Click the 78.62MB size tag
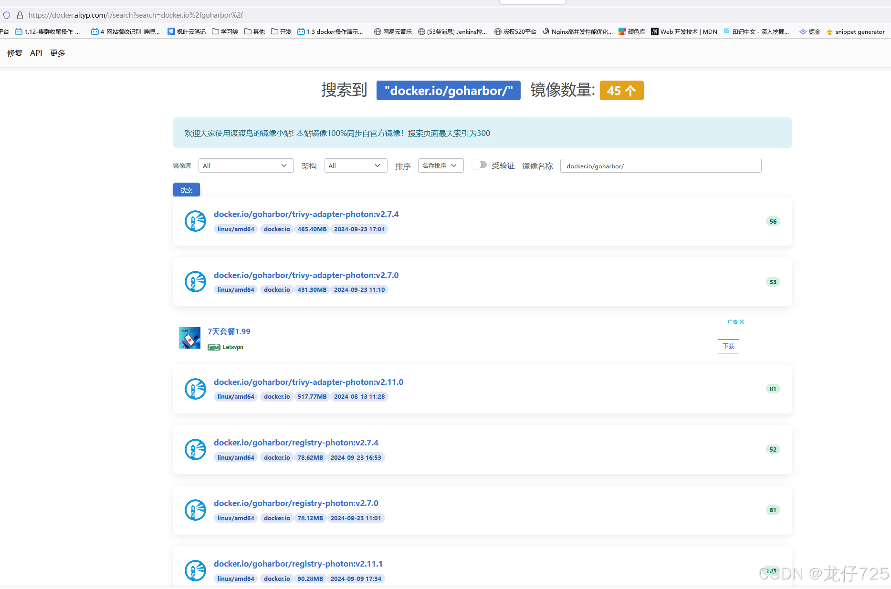This screenshot has height=589, width=891. (x=310, y=457)
